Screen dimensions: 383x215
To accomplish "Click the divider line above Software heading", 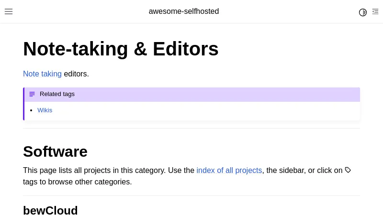I will [x=191, y=128].
